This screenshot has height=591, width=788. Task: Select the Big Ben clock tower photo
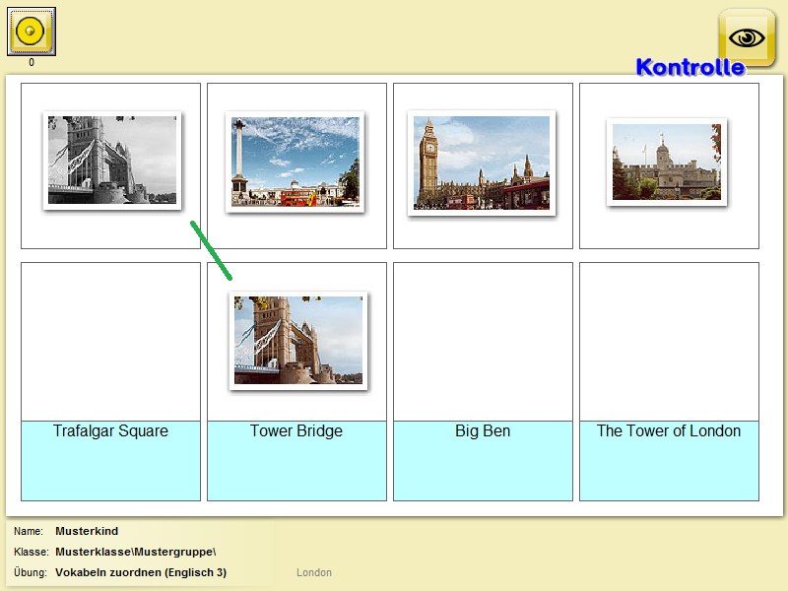(x=482, y=163)
